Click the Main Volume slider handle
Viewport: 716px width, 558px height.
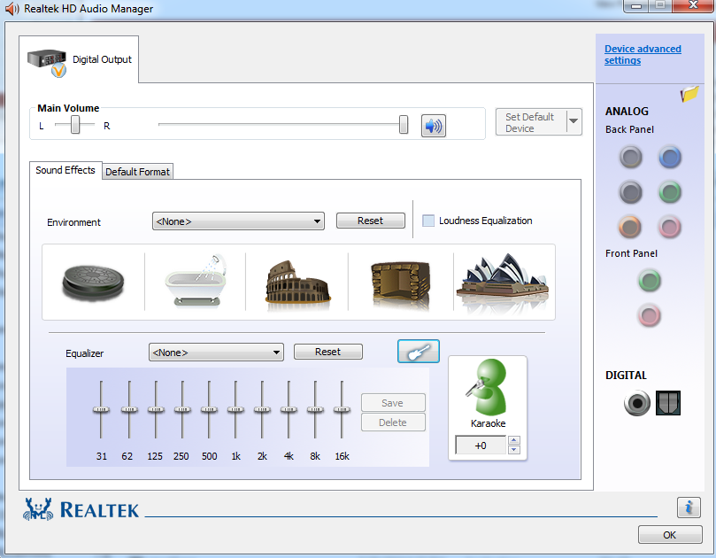[404, 125]
